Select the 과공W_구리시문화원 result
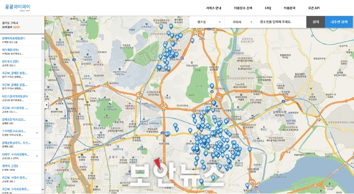 pos(16,189)
